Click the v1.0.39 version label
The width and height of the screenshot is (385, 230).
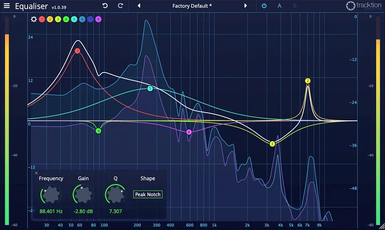[x=59, y=7]
